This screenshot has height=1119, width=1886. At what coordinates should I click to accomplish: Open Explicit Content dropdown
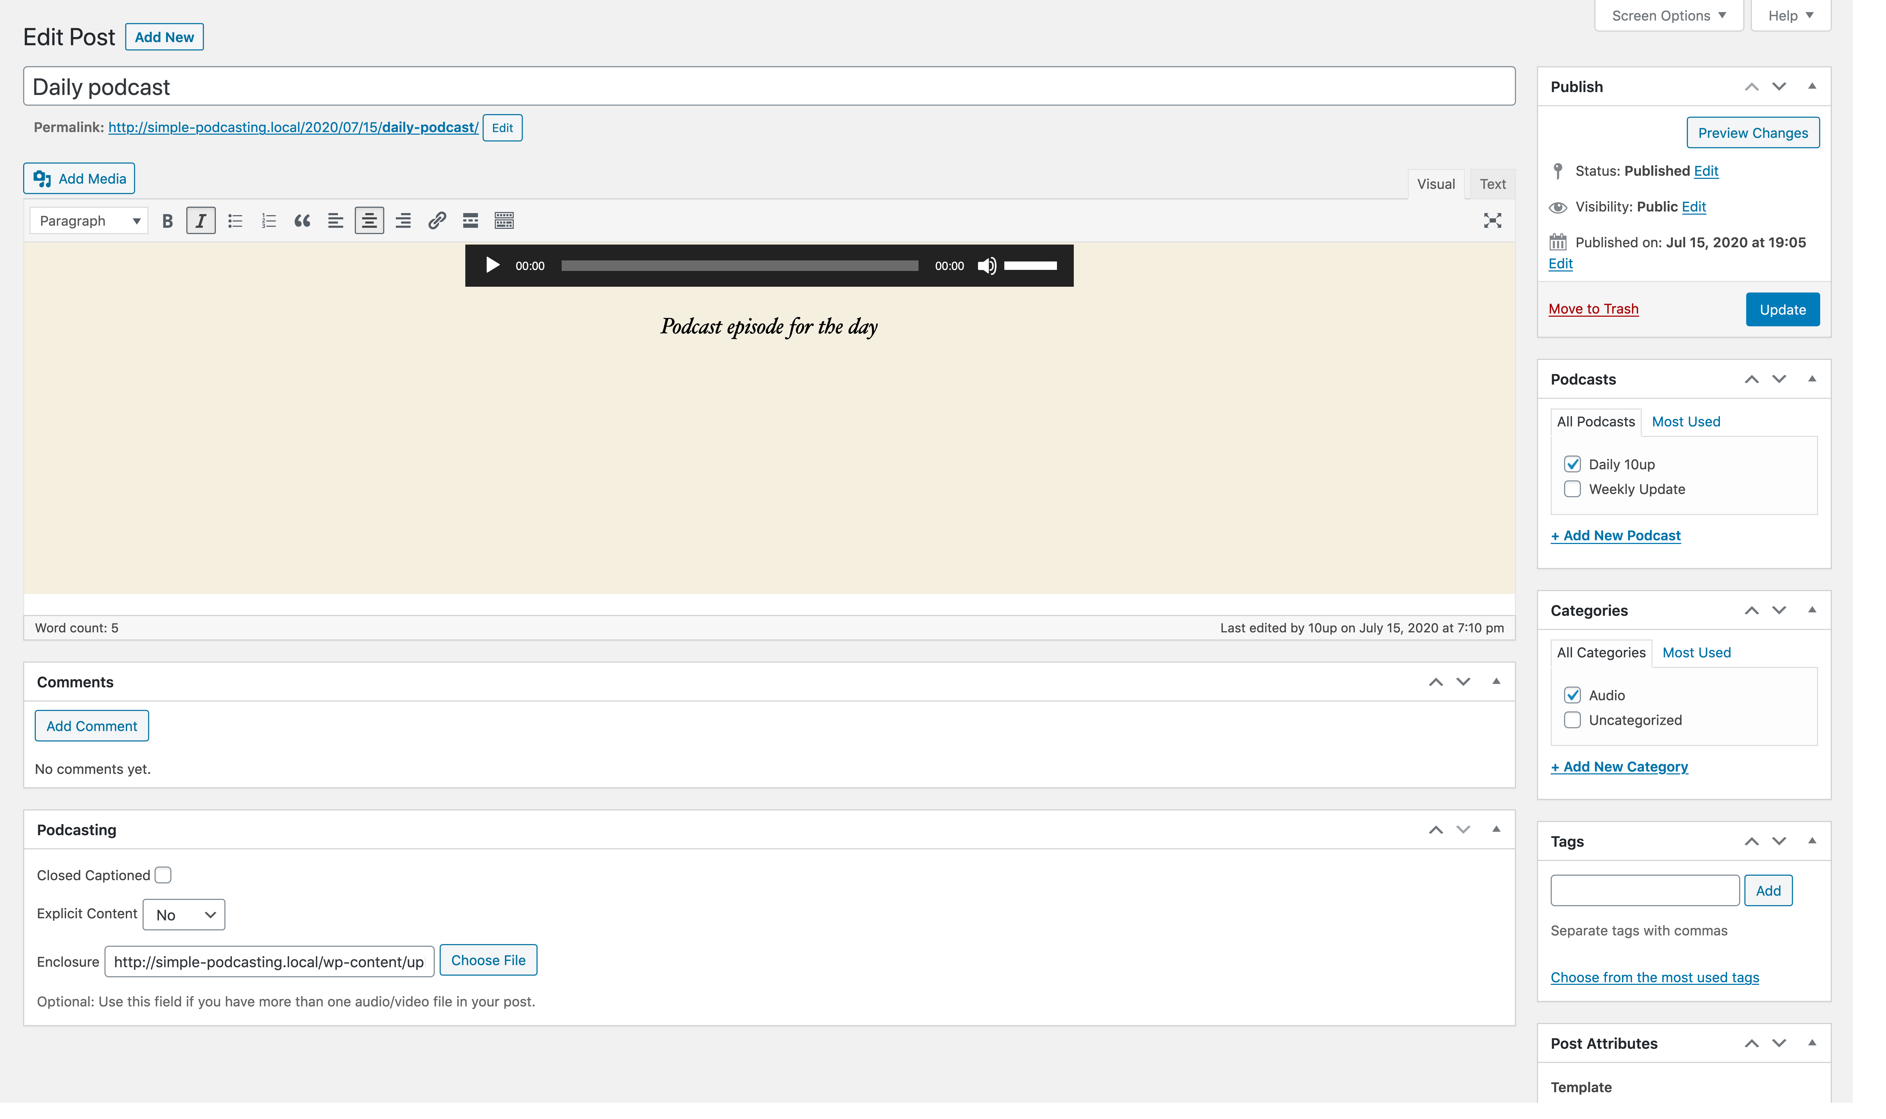tap(184, 915)
